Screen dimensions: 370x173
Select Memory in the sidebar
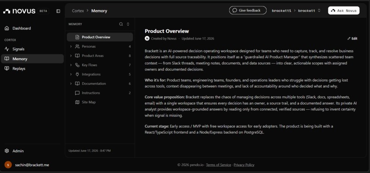coord(32,59)
